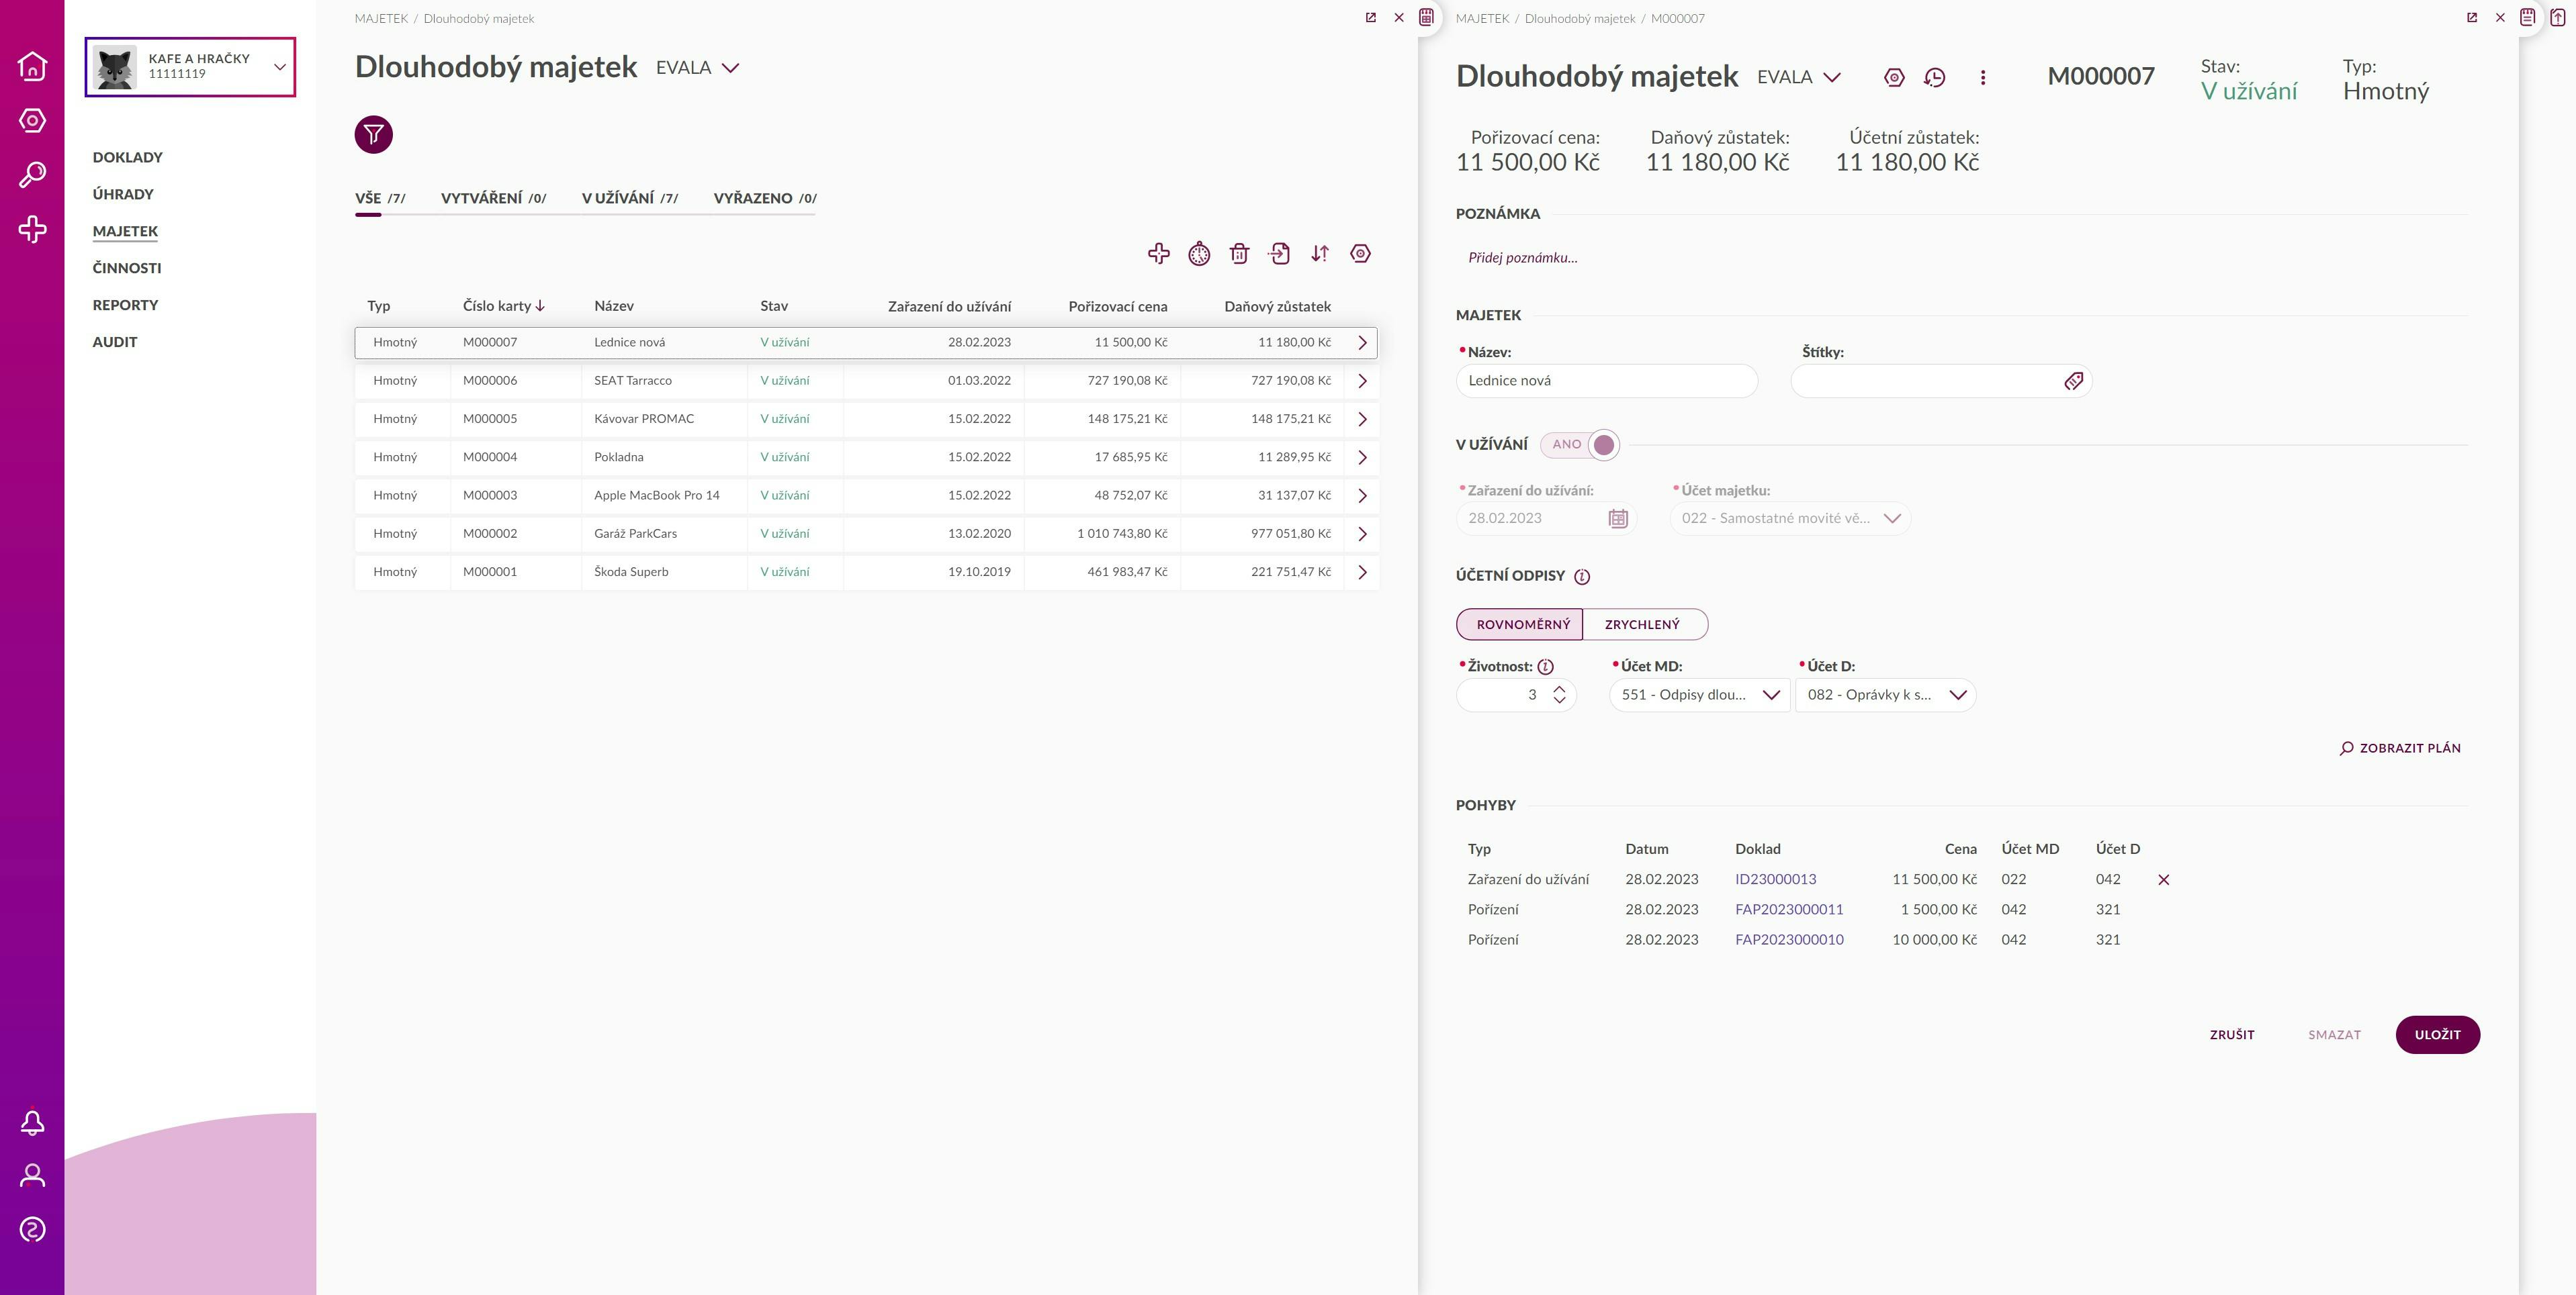This screenshot has width=2576, height=1295.
Task: Open document link ID23000013
Action: click(x=1775, y=879)
